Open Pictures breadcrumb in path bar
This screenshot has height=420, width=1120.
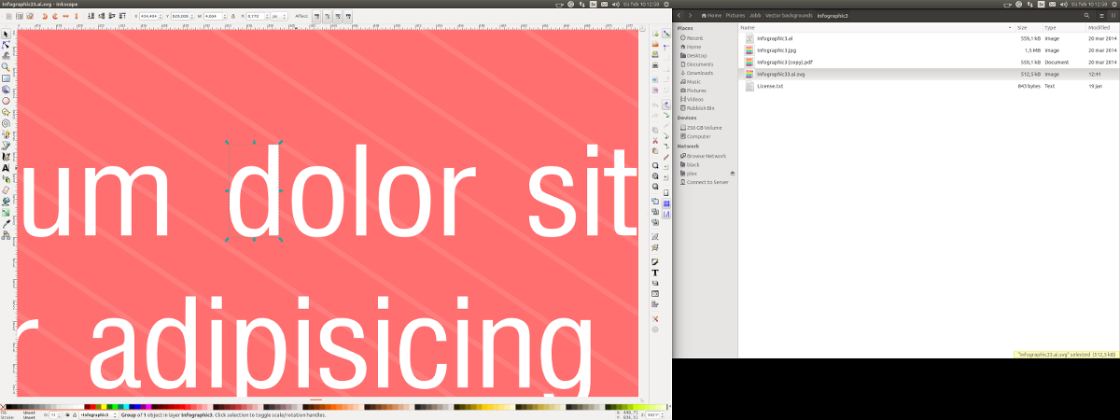735,15
